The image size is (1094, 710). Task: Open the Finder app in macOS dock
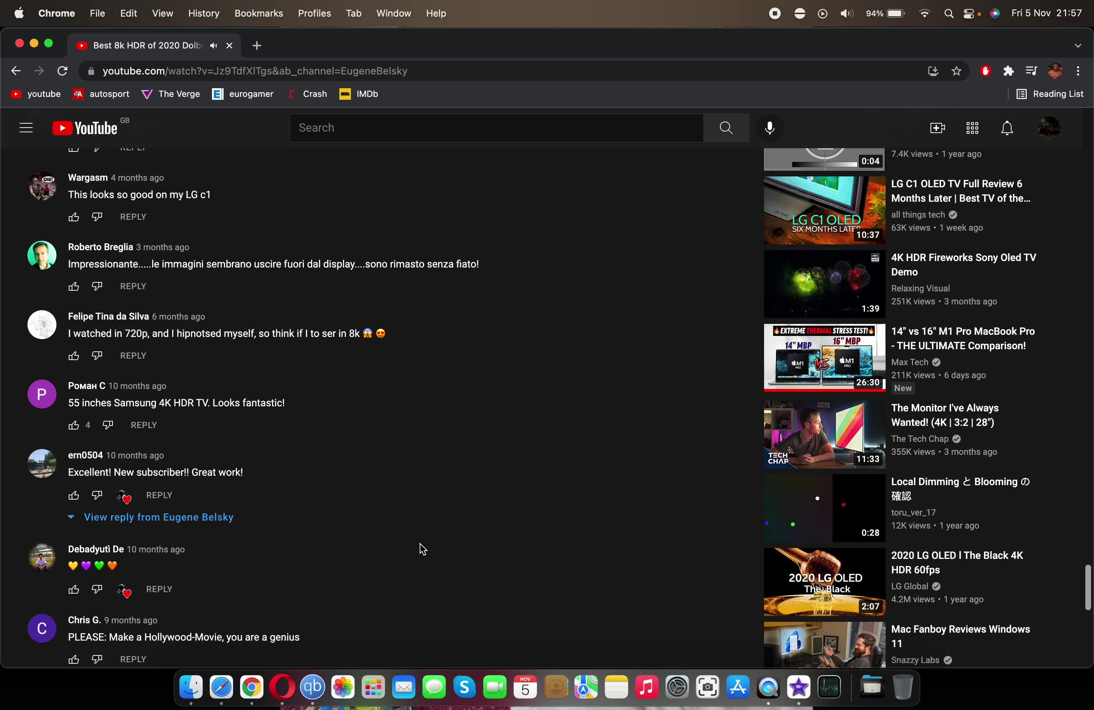(x=191, y=687)
